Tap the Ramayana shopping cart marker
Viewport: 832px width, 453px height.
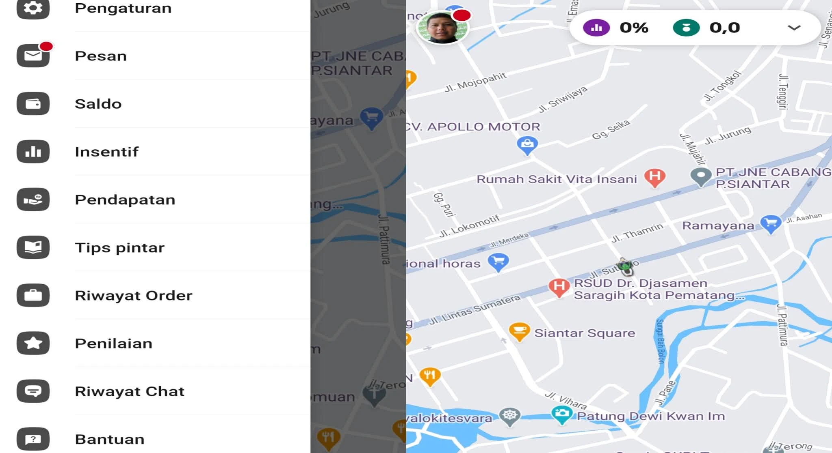click(x=771, y=224)
